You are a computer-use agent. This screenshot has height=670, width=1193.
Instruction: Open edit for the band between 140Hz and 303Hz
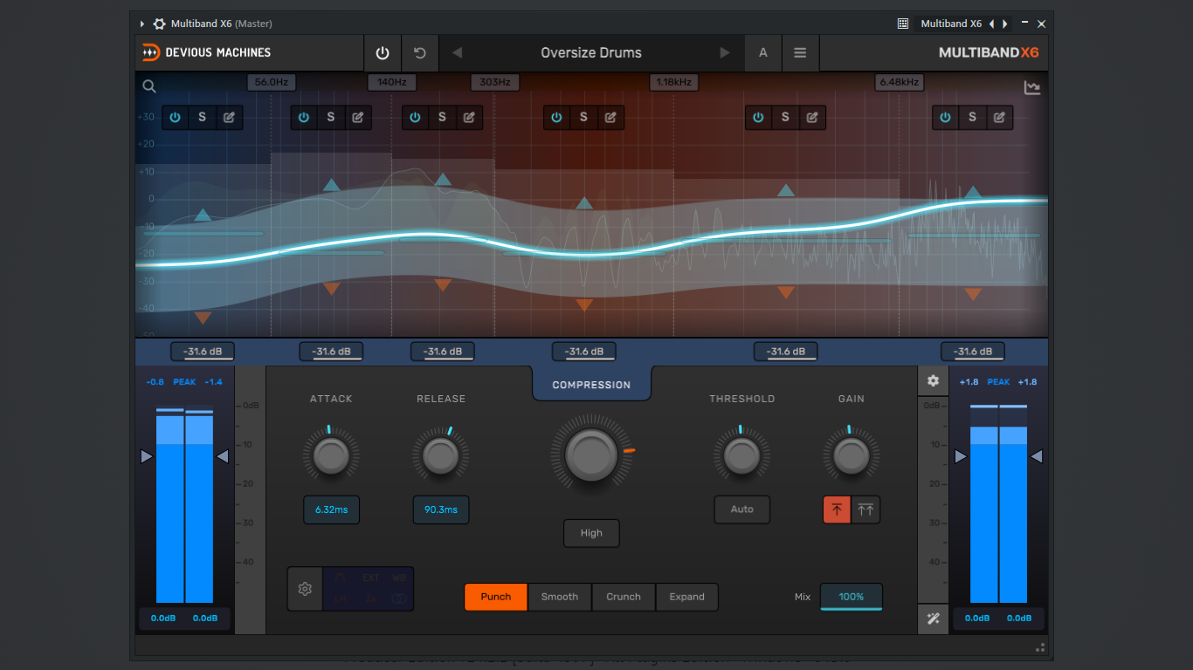pos(469,118)
